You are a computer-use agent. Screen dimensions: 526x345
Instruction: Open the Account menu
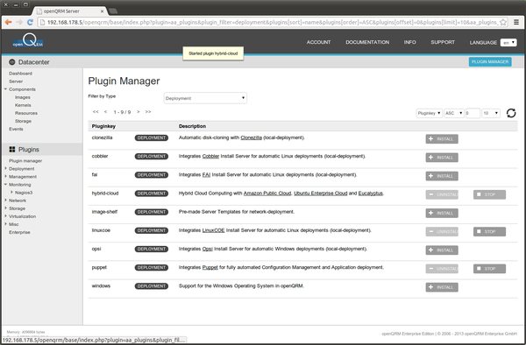click(318, 42)
